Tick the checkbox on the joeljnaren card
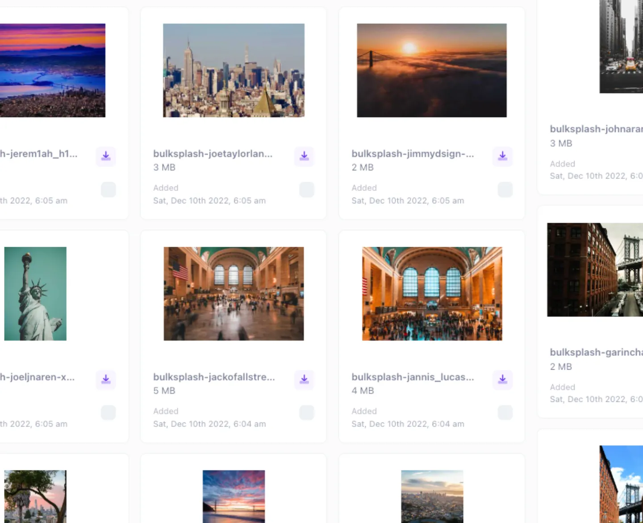Viewport: 643px width, 523px height. [x=109, y=413]
